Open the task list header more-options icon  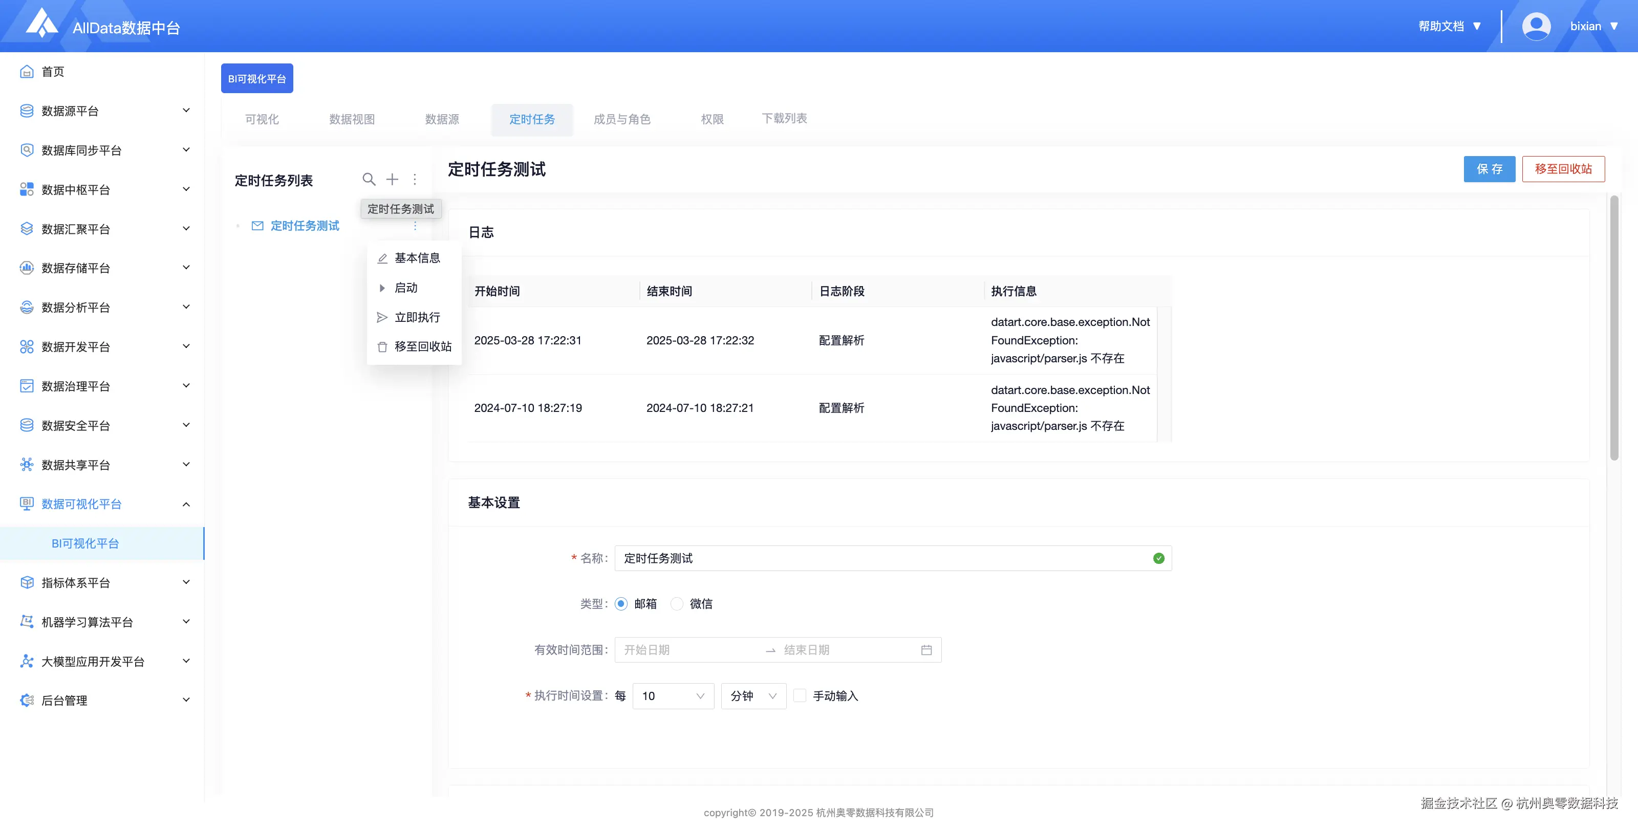[x=415, y=179]
